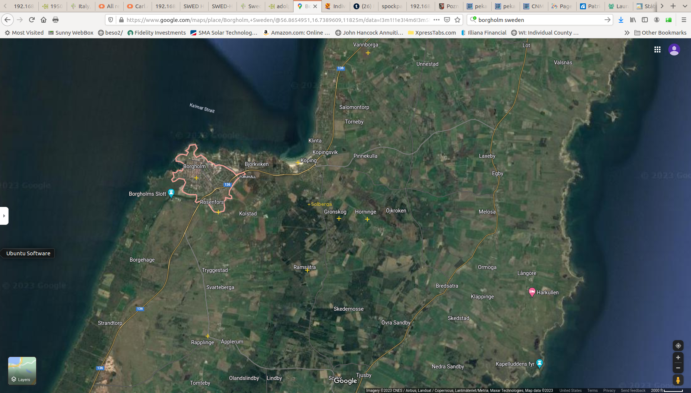The width and height of the screenshot is (691, 393).
Task: Zoom out with the map minus button
Action: pyautogui.click(x=678, y=368)
